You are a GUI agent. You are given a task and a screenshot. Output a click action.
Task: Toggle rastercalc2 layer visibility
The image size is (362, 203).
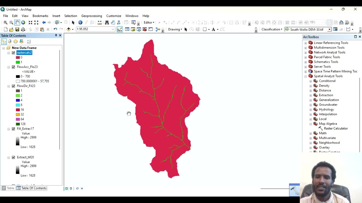tap(13, 53)
